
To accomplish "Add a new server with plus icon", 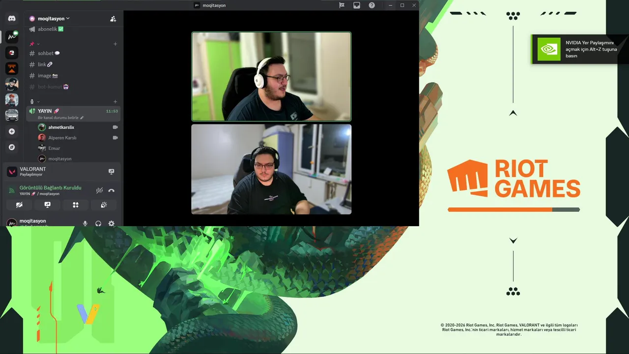I will coord(12,131).
